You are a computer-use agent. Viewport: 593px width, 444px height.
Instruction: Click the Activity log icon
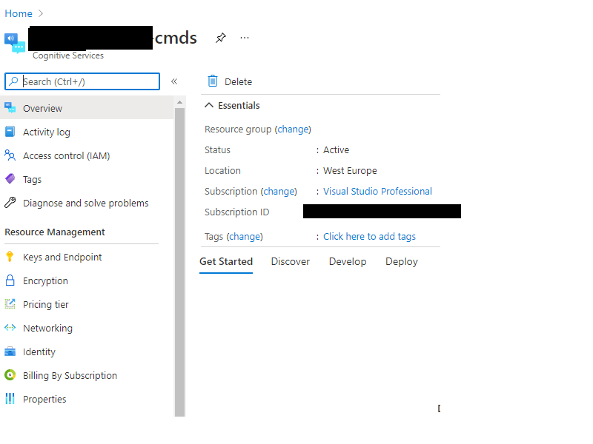(10, 132)
